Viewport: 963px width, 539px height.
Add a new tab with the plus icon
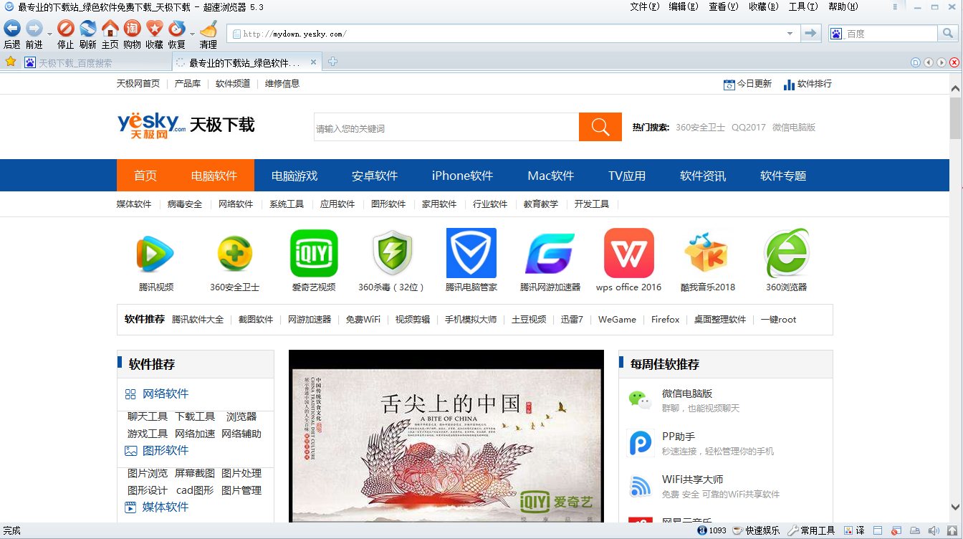pos(332,62)
